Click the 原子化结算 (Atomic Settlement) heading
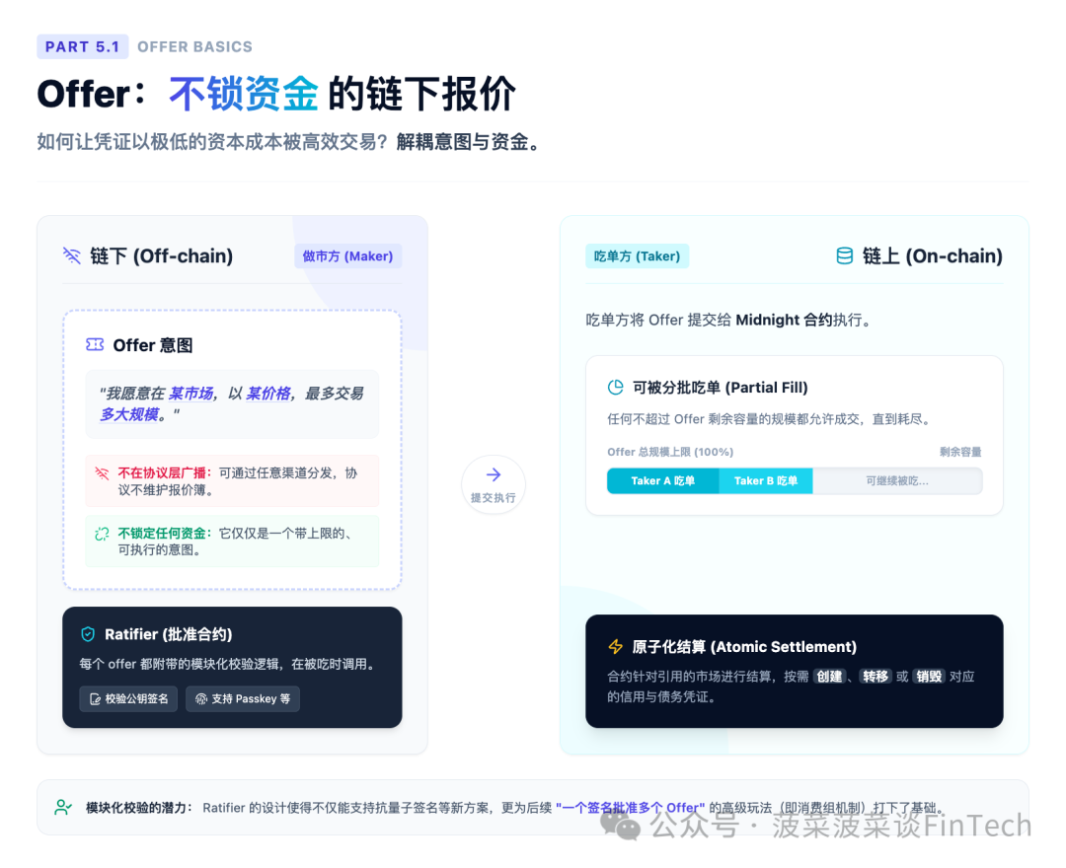The image size is (1066, 868). tap(744, 647)
